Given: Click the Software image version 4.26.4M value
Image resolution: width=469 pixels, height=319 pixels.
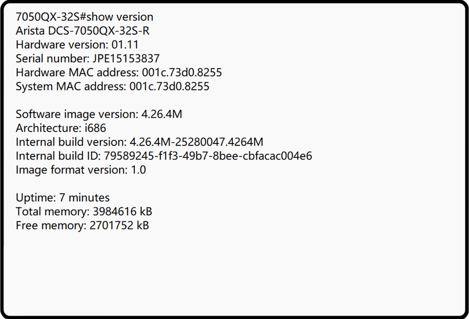Looking at the screenshot, I should pos(161,114).
